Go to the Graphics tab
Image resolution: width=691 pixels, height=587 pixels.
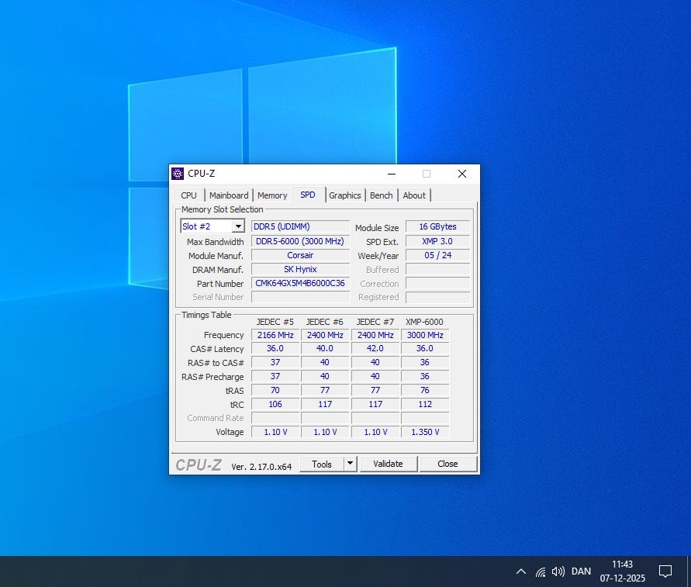pyautogui.click(x=344, y=195)
